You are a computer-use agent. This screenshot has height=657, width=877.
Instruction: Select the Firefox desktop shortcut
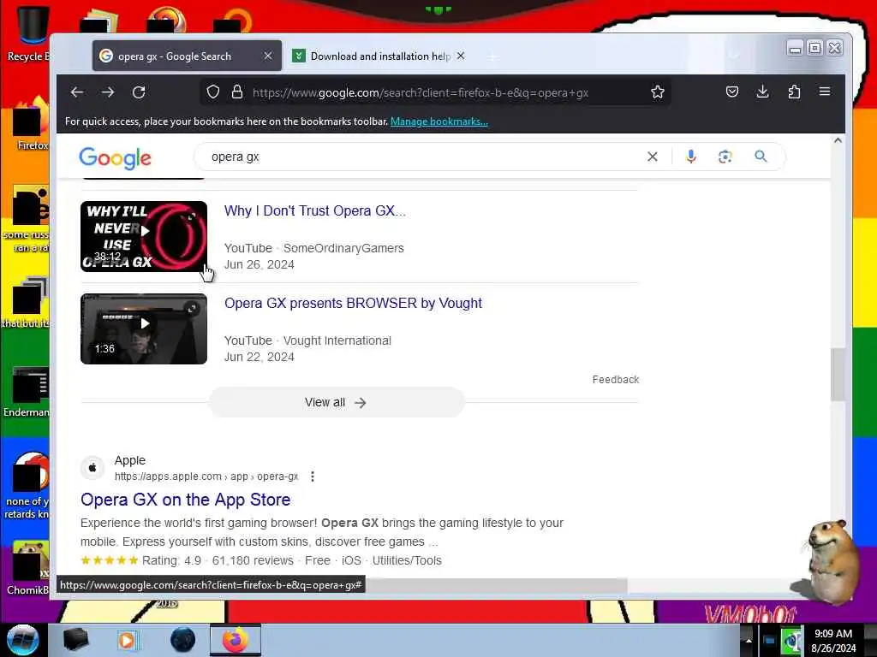[32, 124]
